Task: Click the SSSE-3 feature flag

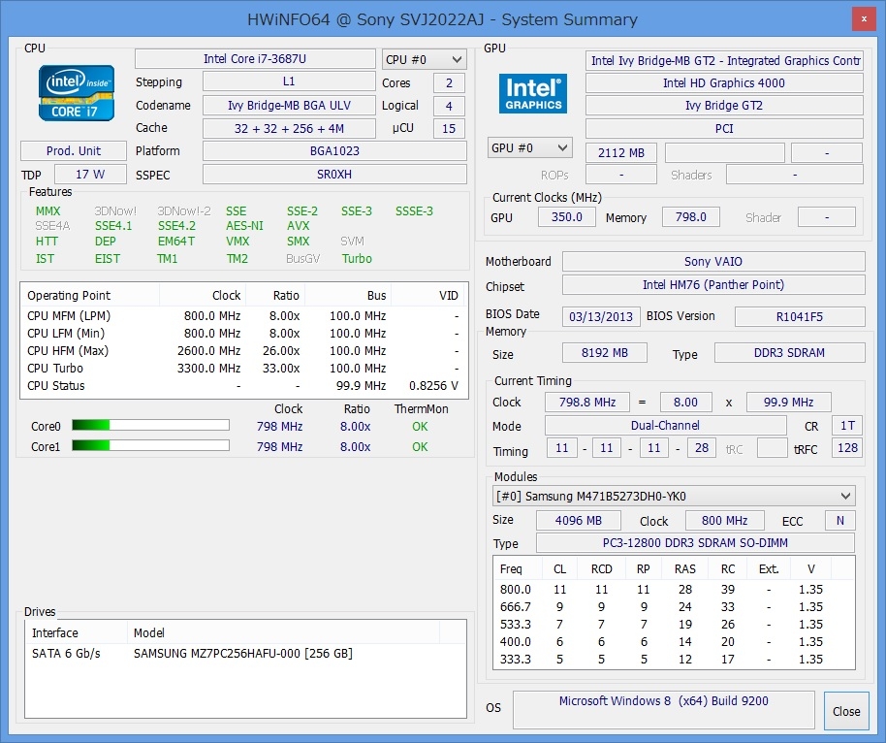Action: [x=414, y=210]
